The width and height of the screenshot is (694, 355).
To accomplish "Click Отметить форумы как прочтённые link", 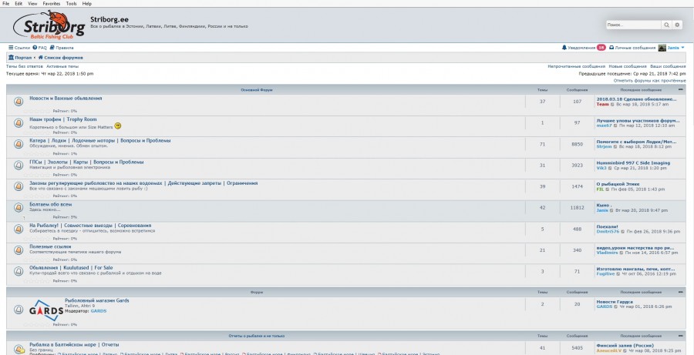I will click(x=649, y=80).
